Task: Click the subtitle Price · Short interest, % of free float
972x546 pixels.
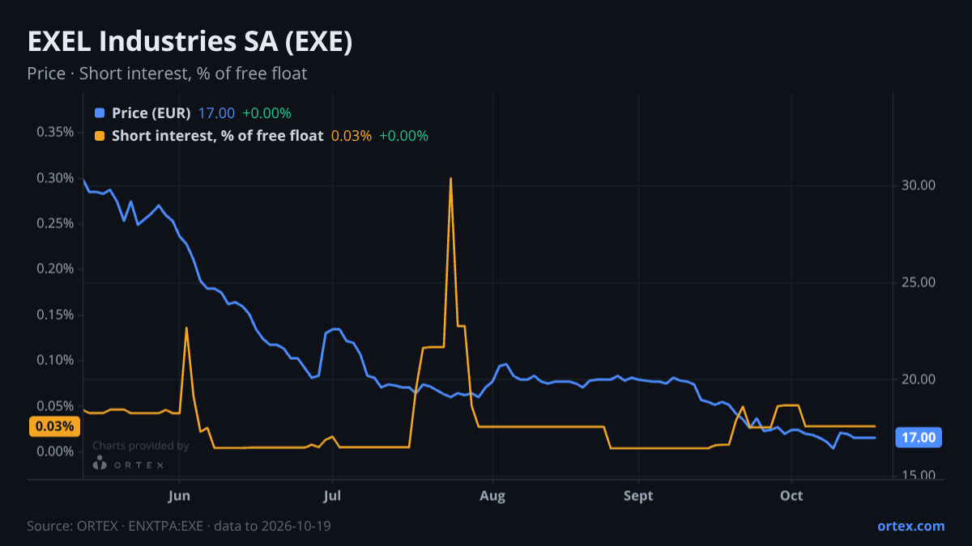Action: 167,74
